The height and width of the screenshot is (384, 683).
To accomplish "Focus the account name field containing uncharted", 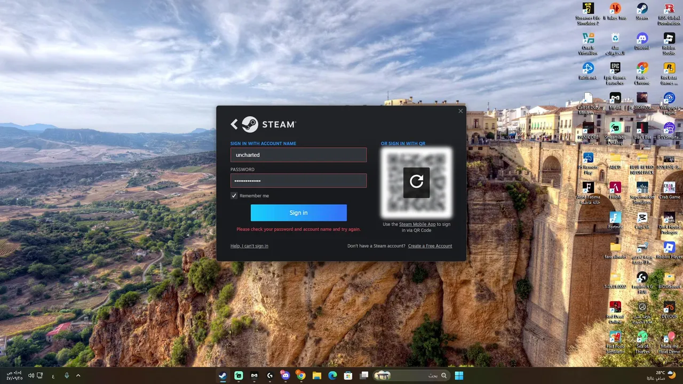I will coord(298,155).
